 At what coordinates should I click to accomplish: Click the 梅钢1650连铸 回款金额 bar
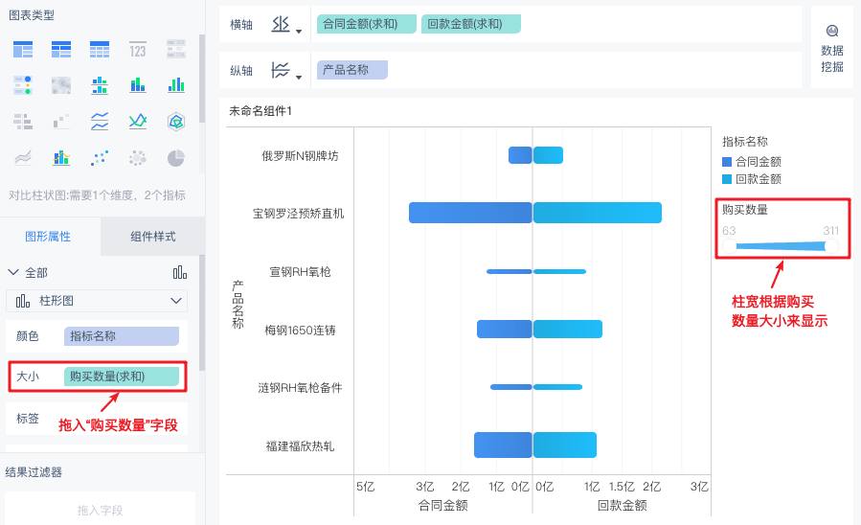click(x=568, y=329)
